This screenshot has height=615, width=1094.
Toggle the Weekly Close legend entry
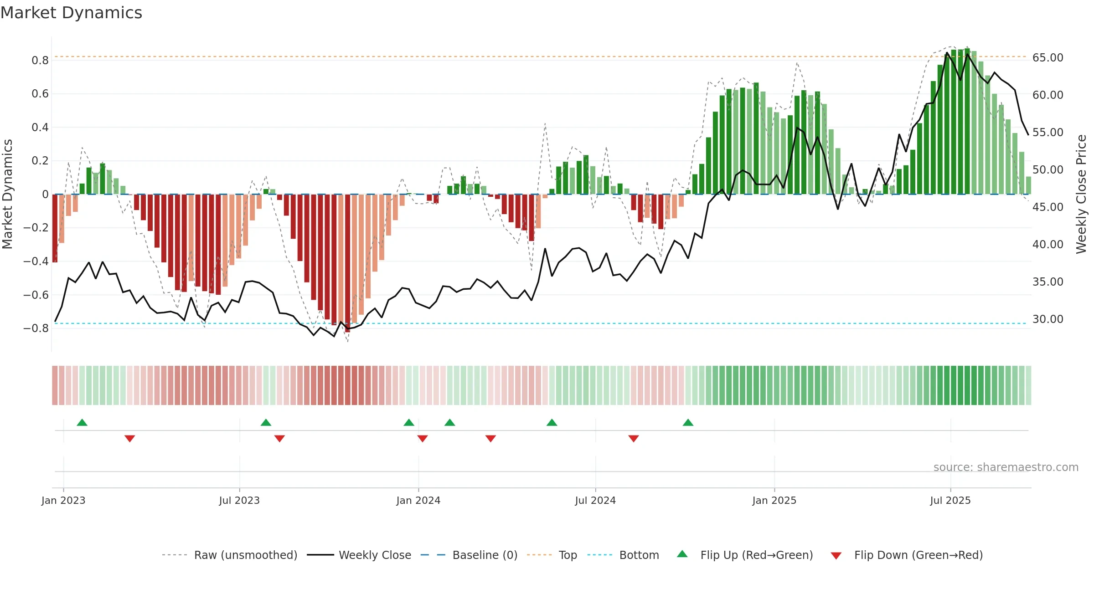359,555
